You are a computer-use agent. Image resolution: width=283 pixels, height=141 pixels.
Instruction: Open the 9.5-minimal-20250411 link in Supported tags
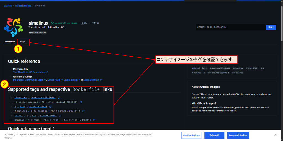(77, 120)
